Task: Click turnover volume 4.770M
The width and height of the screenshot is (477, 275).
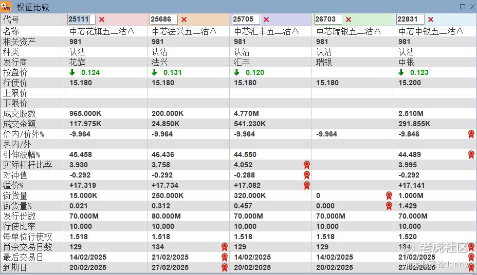Action: [x=246, y=113]
